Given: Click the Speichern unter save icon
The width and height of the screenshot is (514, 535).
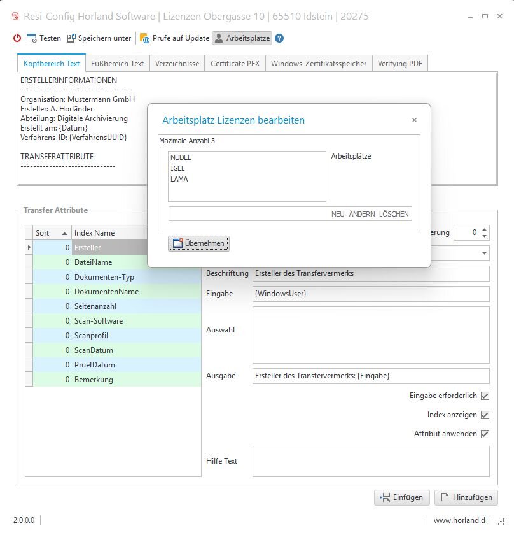Looking at the screenshot, I should tap(71, 38).
